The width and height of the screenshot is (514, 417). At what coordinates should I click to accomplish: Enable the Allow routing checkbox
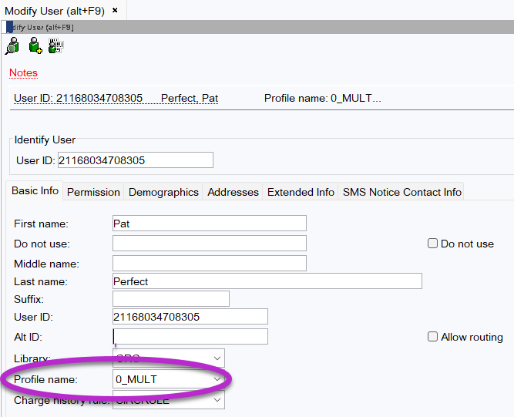pos(433,337)
